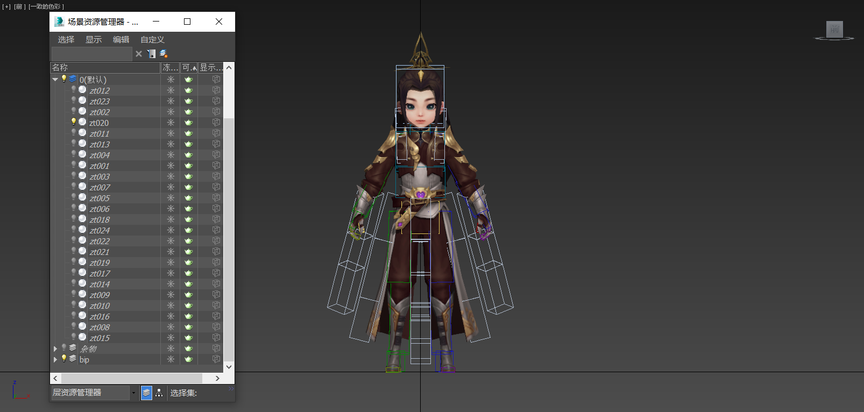Click the display-as-box icon for zt004
The width and height of the screenshot is (864, 412).
point(216,155)
